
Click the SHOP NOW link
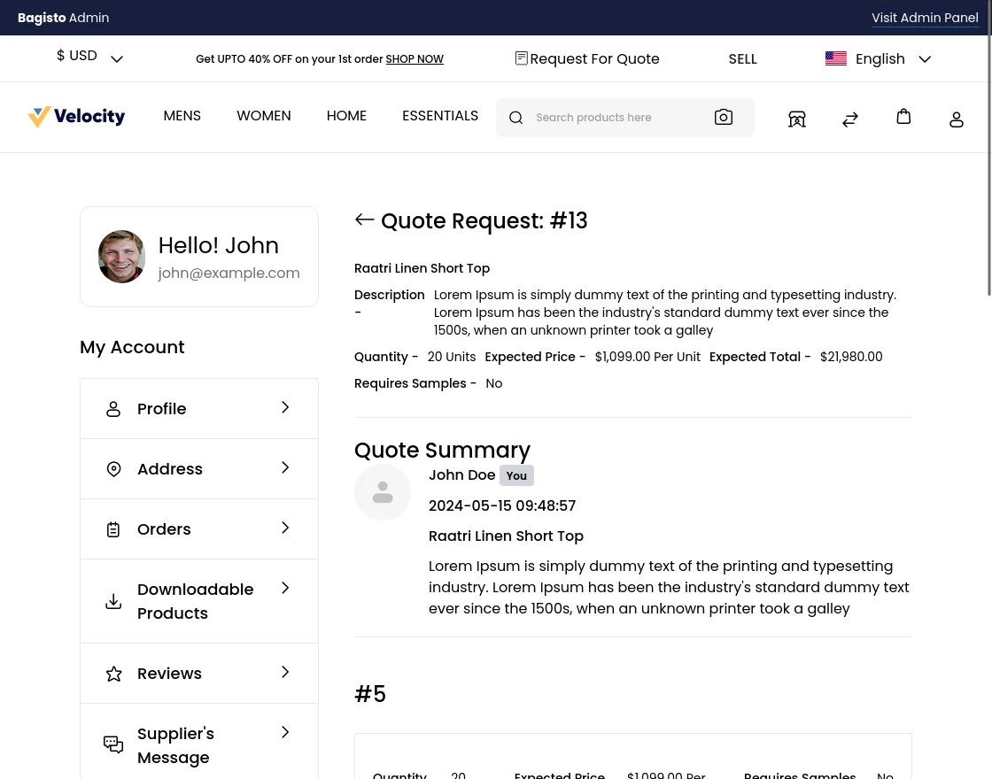click(x=414, y=59)
